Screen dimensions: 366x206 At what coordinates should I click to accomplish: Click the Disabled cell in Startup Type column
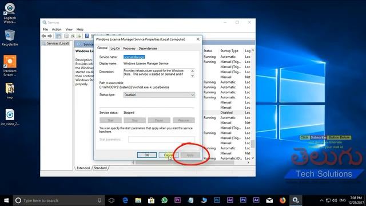[226, 113]
